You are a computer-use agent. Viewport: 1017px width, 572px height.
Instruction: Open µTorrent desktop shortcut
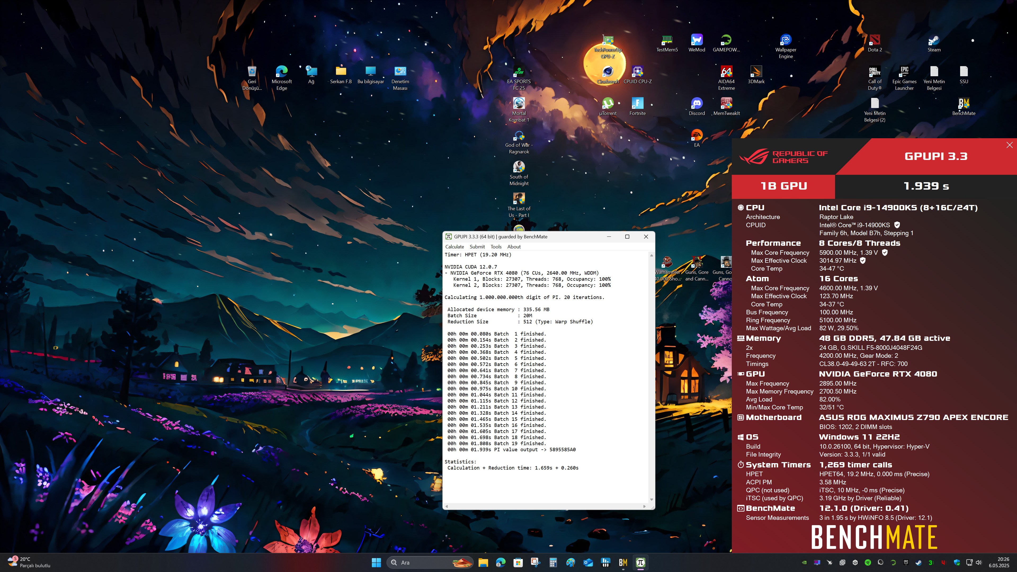click(x=608, y=106)
